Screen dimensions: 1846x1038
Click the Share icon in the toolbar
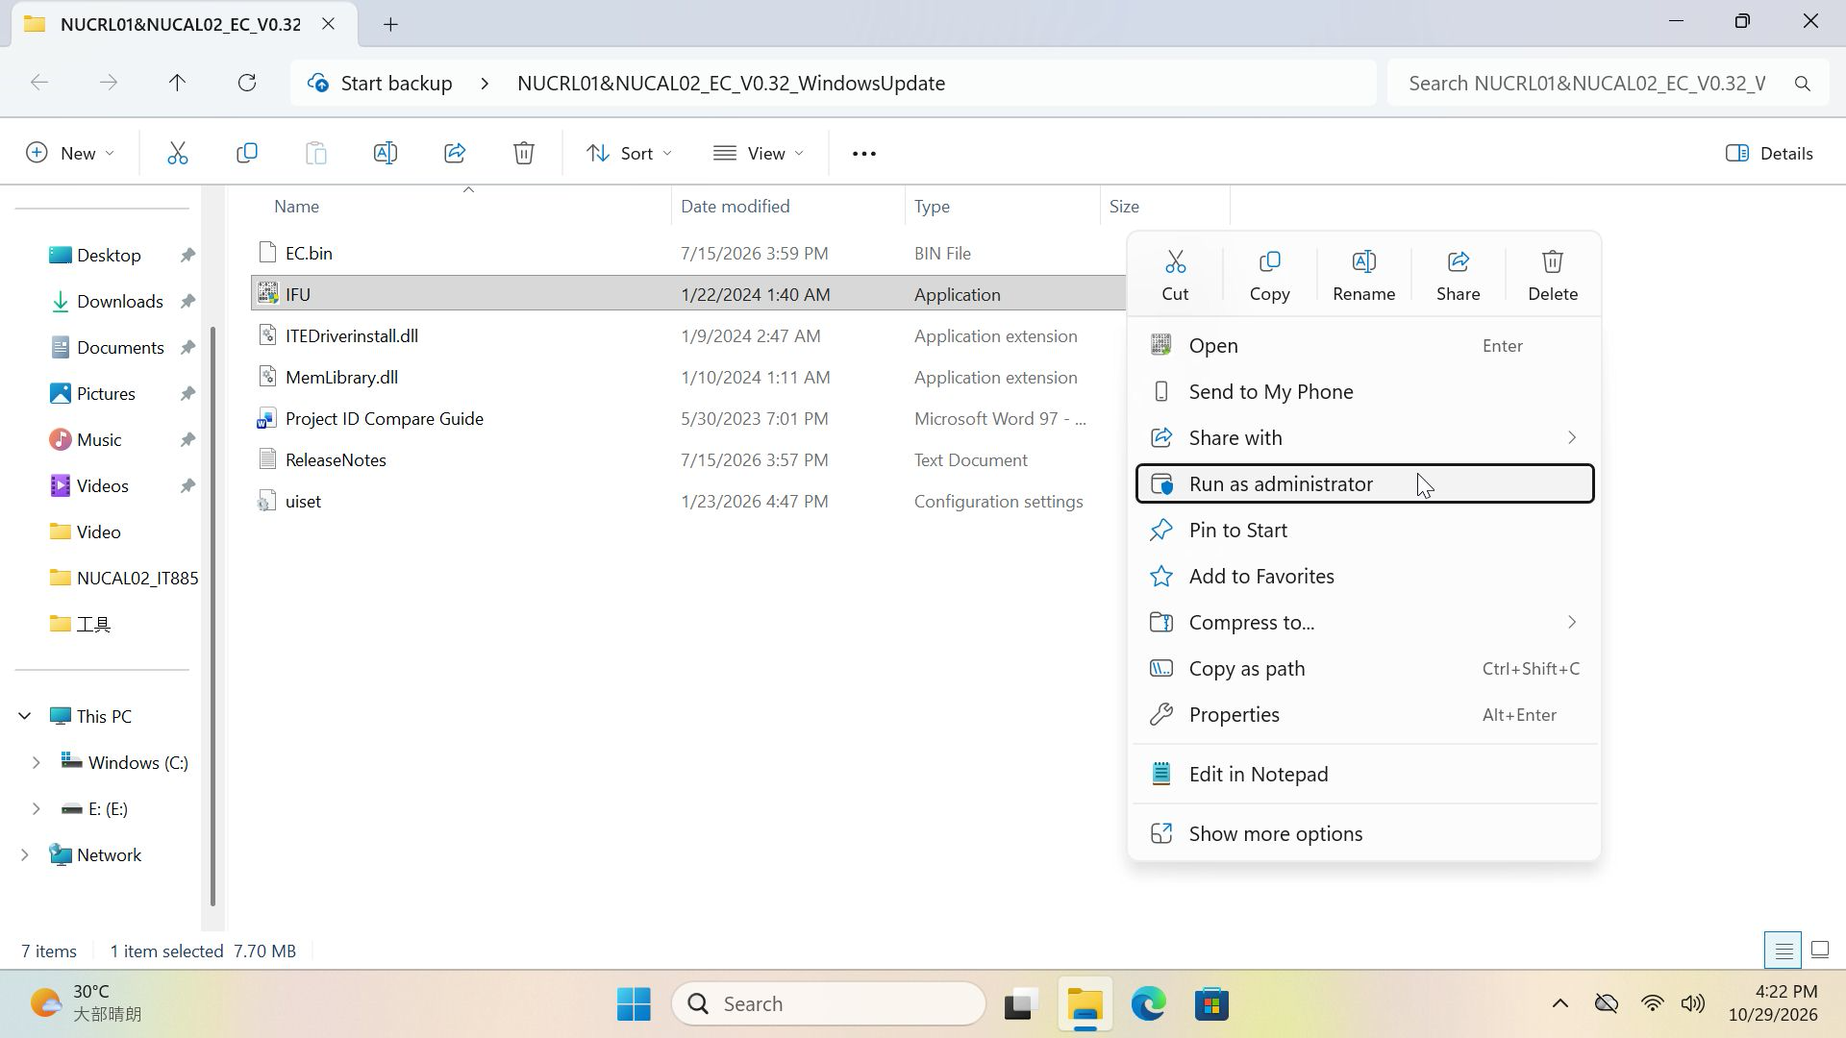point(455,153)
